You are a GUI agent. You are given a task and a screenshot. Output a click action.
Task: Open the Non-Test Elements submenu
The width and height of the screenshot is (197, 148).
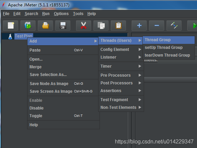(121, 107)
